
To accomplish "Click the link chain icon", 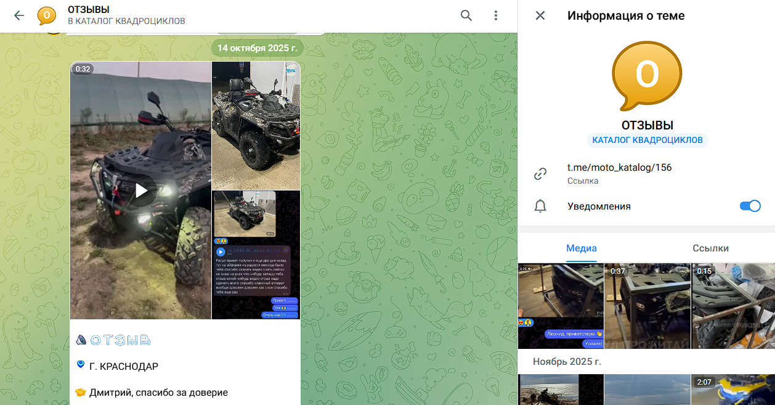I will pyautogui.click(x=540, y=174).
